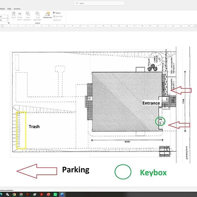Click the Siirrä eteenpäin icon
This screenshot has width=197, height=197.
click(x=28, y=14)
